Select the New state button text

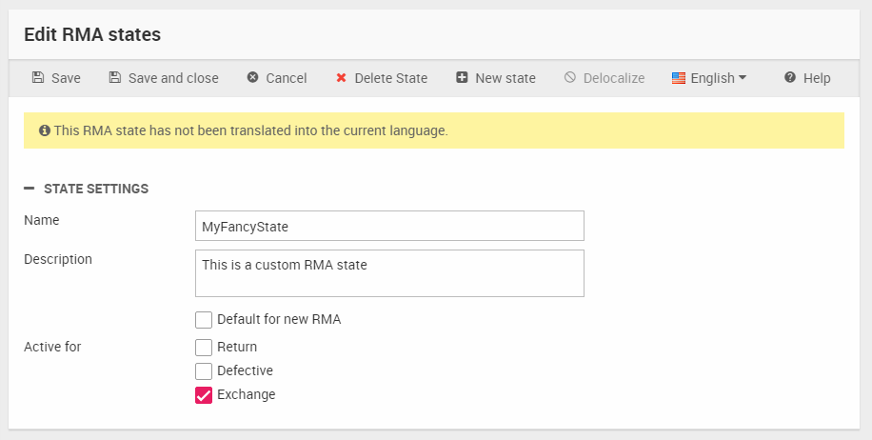[x=505, y=78]
